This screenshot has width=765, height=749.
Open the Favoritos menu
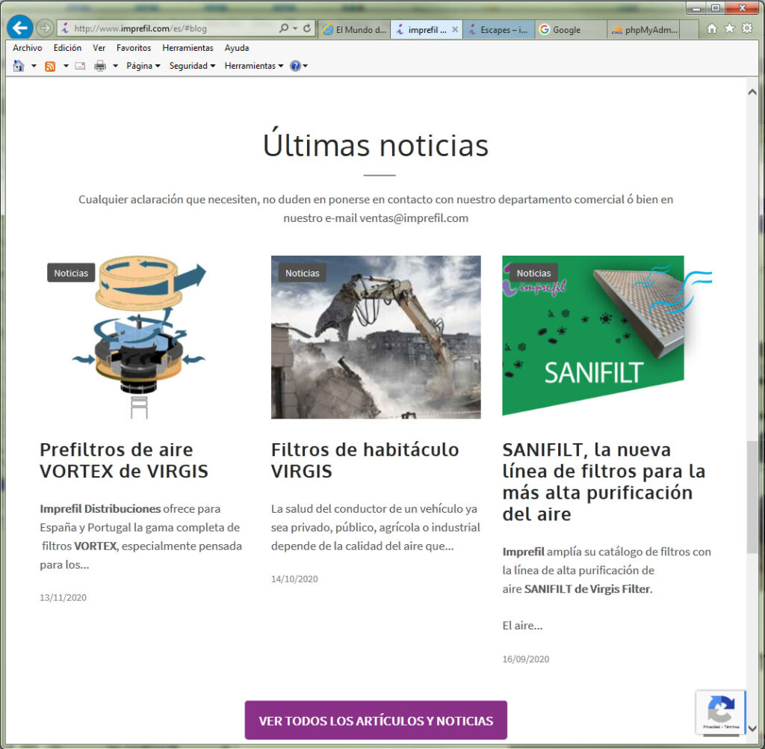133,48
